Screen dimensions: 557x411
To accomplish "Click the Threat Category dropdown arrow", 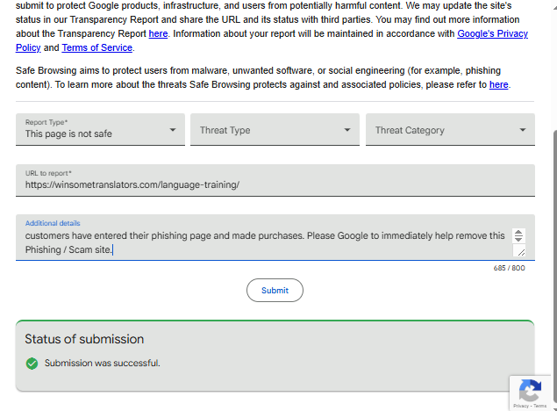I will pos(523,131).
